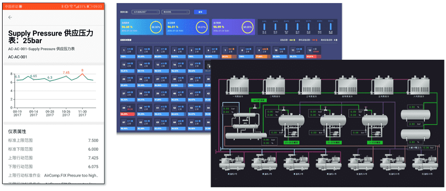Screen dimensions: 446x191
Task: Select the upper horizontal storage tank on the right
Action: click(415, 114)
